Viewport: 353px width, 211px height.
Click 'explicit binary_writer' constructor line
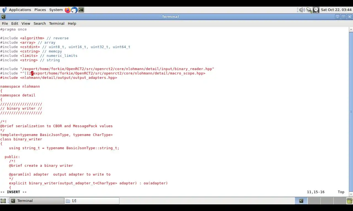click(89, 183)
